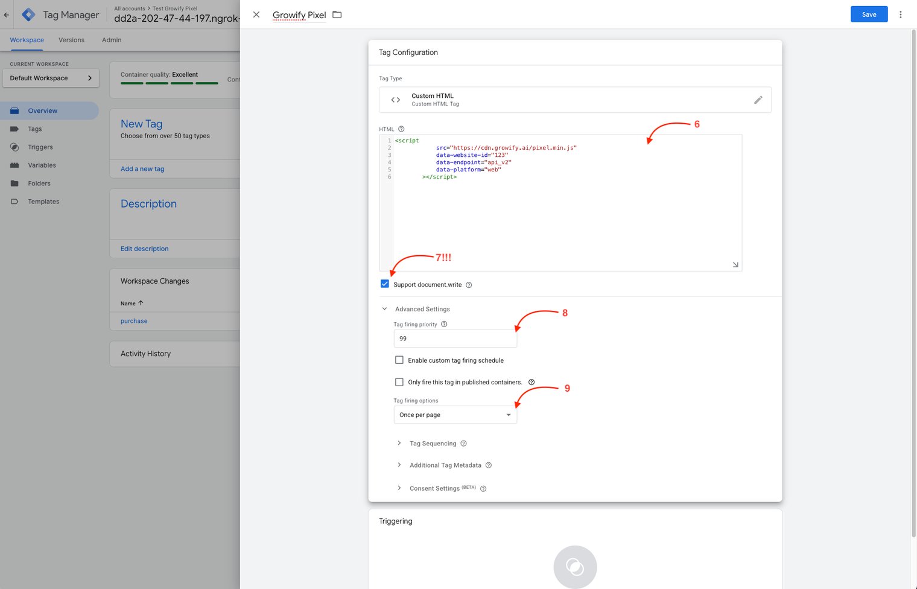Open the three-dot more options menu
917x589 pixels.
tap(900, 14)
